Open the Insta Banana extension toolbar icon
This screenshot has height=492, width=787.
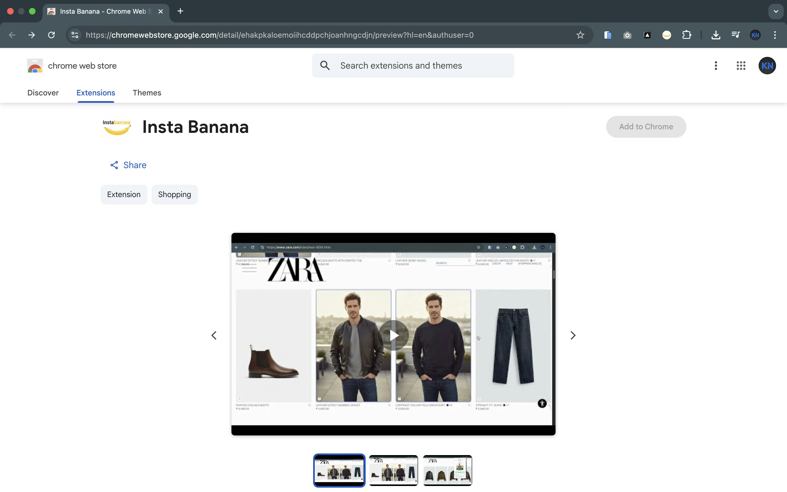pos(667,35)
